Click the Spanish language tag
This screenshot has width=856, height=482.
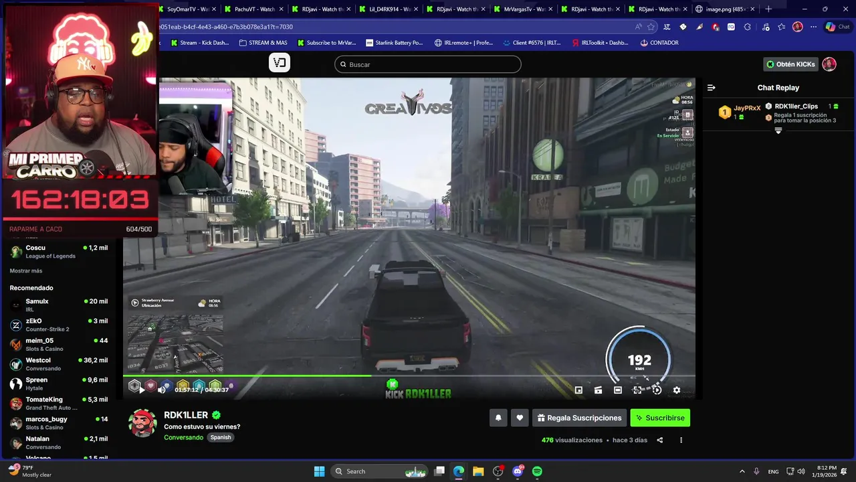(x=220, y=437)
